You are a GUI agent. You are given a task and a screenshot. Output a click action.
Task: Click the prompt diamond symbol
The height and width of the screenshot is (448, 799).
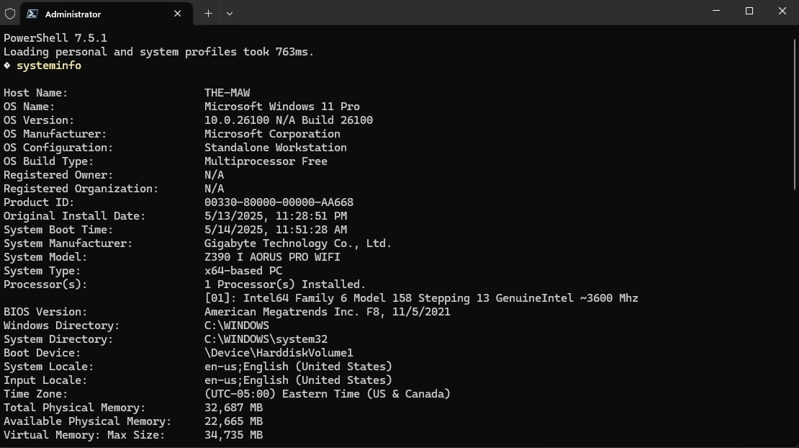click(6, 65)
